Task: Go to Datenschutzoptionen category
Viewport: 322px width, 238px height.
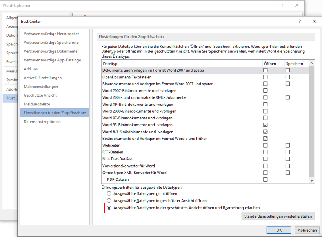Action: coord(42,122)
